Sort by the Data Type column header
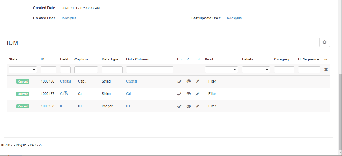 (x=110, y=59)
